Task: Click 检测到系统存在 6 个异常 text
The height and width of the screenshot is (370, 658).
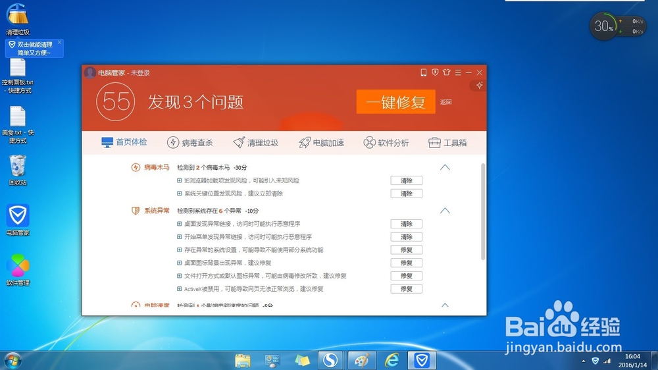Action: (x=209, y=211)
